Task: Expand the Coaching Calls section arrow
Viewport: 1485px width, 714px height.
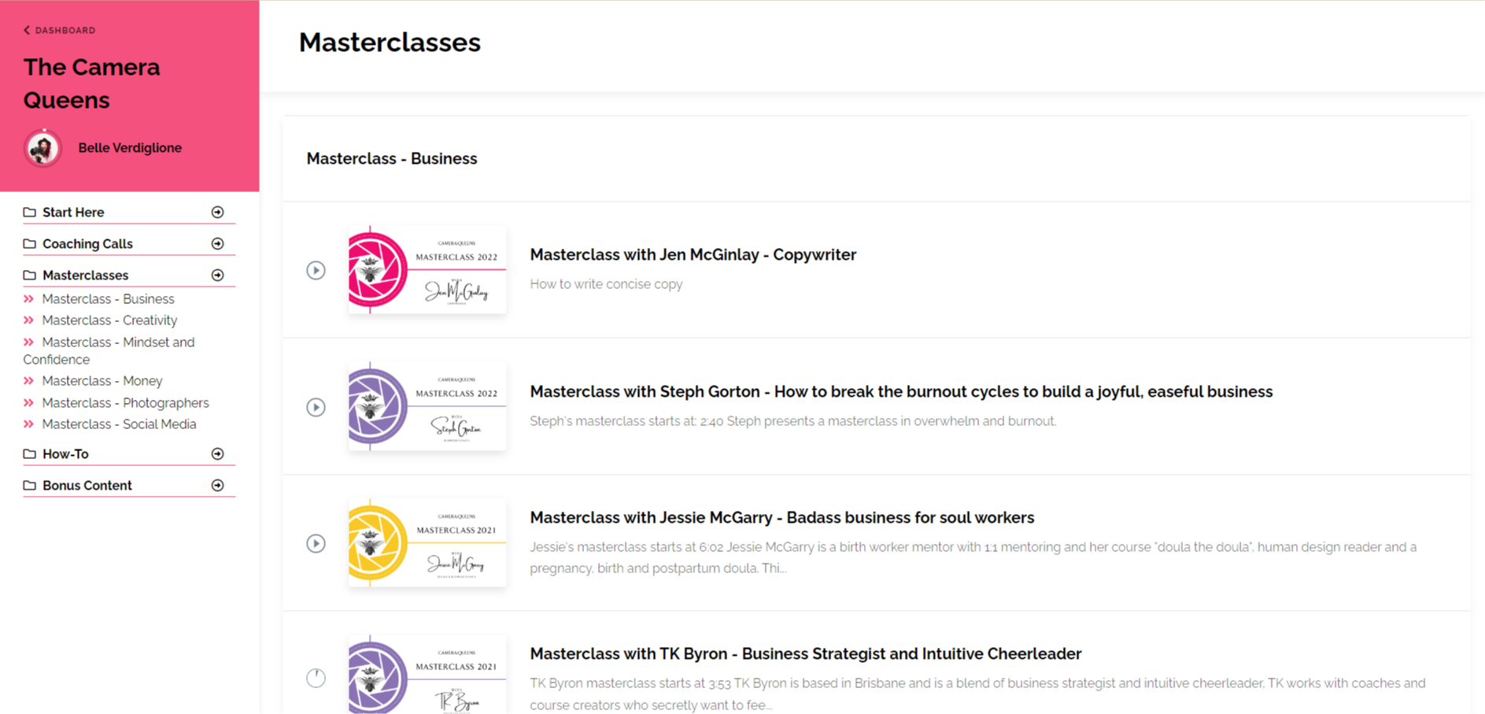Action: [x=218, y=244]
